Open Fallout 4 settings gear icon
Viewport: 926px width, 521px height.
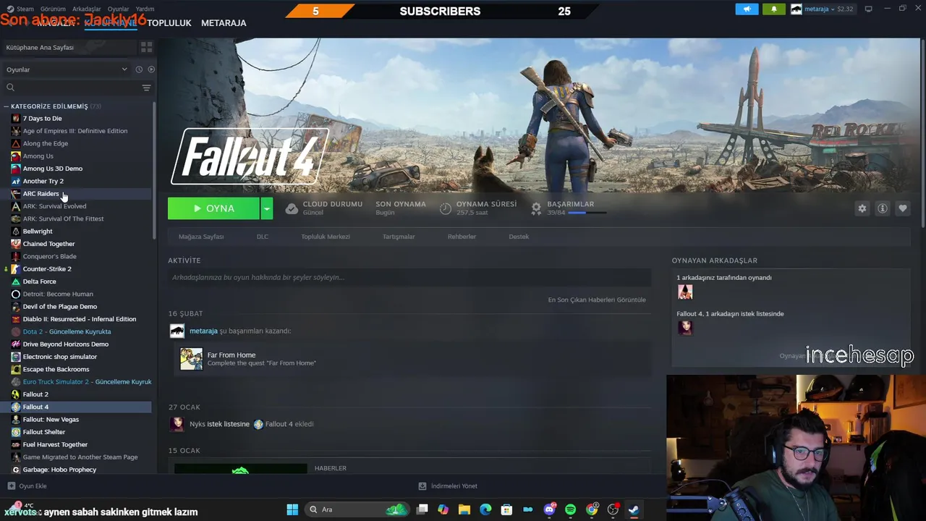tap(862, 208)
